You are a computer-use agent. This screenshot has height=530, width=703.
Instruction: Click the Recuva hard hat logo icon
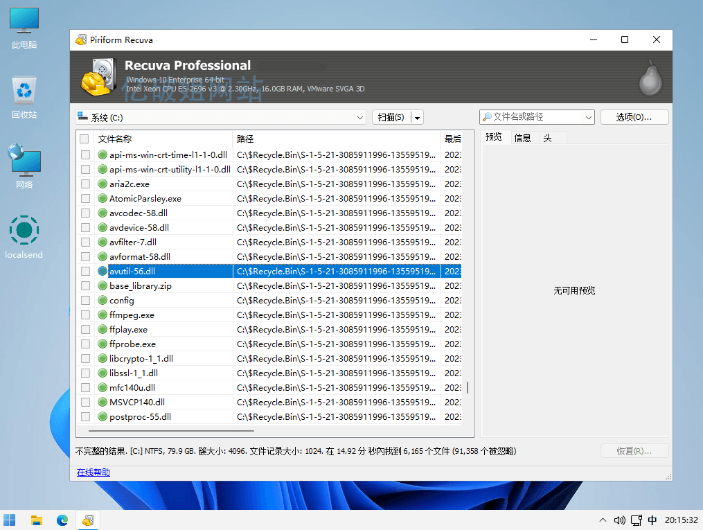click(x=98, y=76)
